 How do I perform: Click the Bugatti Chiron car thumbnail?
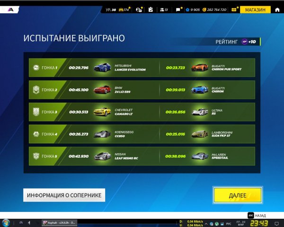point(199,89)
